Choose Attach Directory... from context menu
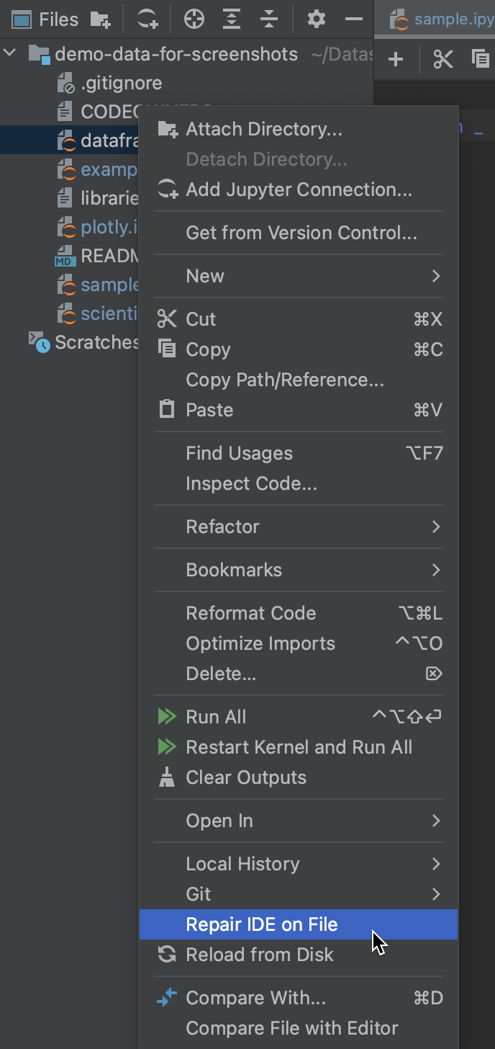The height and width of the screenshot is (1049, 495). pyautogui.click(x=299, y=129)
